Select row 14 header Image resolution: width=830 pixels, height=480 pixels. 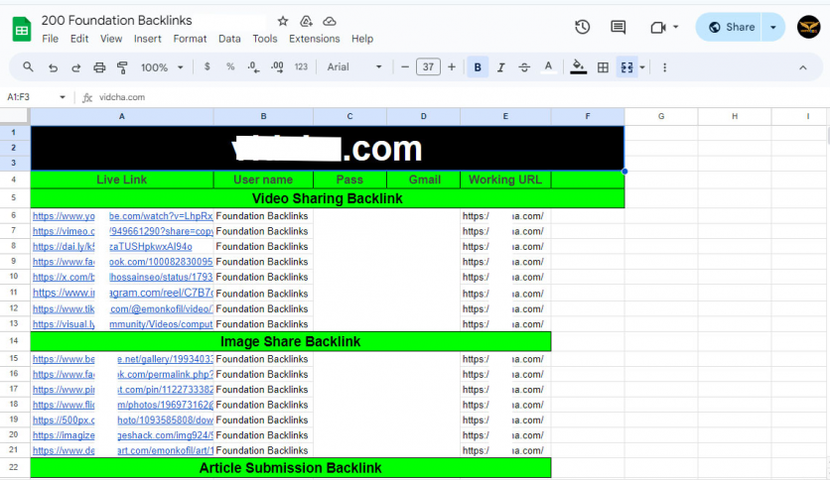[x=14, y=341]
